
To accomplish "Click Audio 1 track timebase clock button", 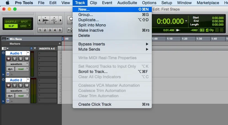I will click(8, 74).
